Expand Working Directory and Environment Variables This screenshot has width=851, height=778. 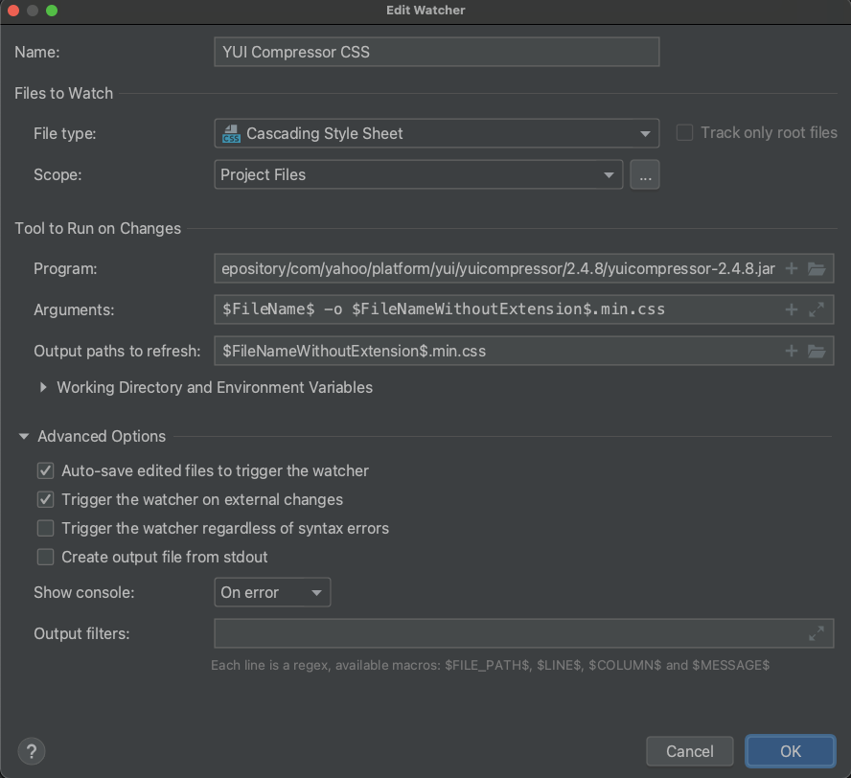43,387
